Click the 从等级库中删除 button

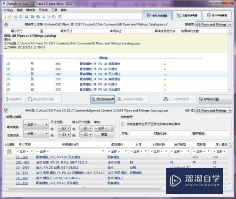coord(132,99)
